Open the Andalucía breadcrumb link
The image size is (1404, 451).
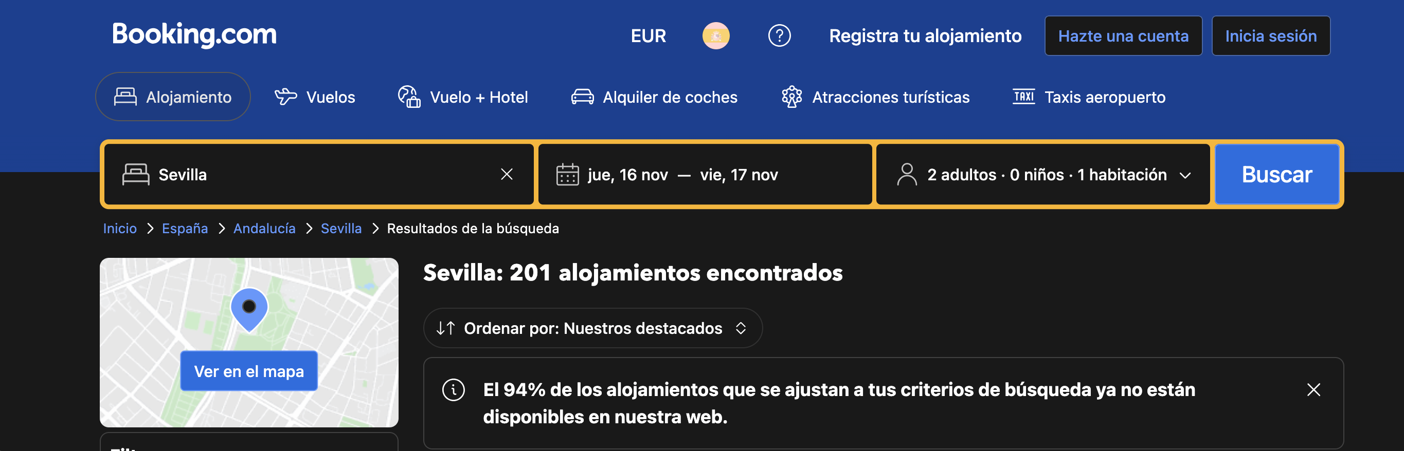[x=264, y=228]
